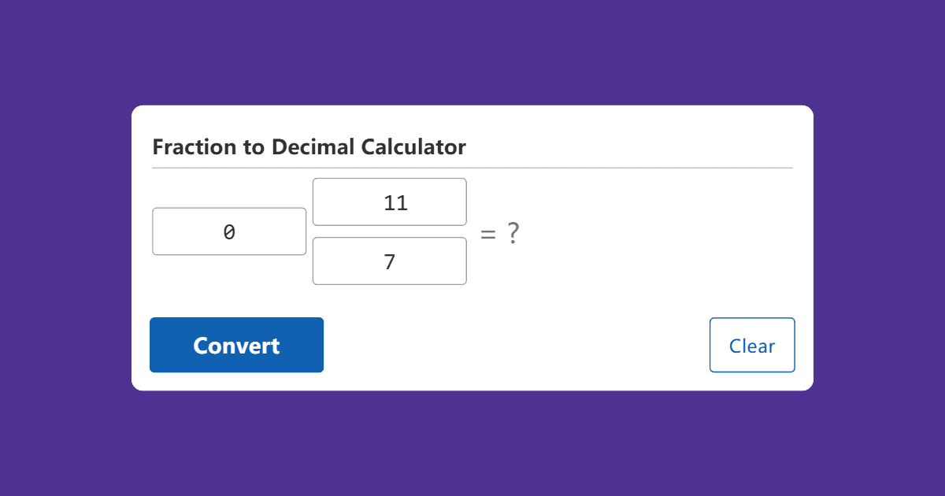Click the fraction bar between 11 and 7

[389, 231]
